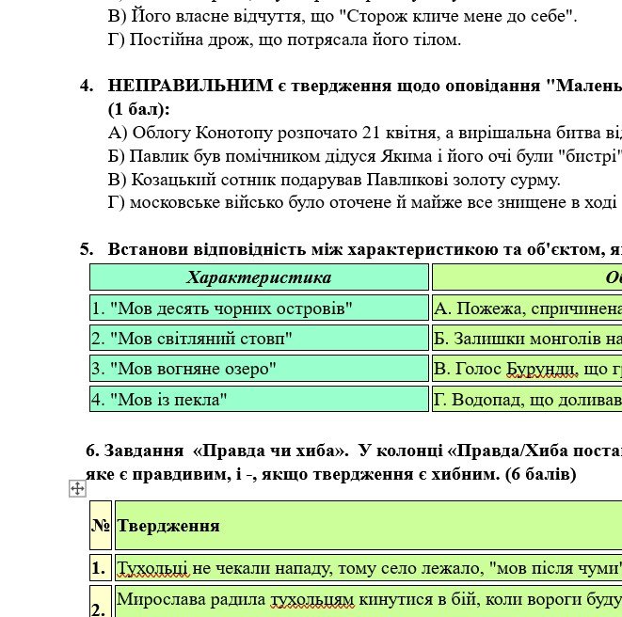The height and width of the screenshot is (617, 622).
Task: Select answer 'Його власне відчуття' option В
Action: point(343,17)
